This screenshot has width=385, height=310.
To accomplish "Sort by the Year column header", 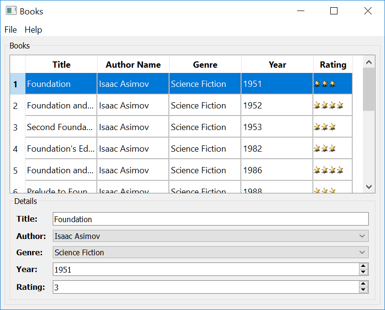I will coord(277,64).
